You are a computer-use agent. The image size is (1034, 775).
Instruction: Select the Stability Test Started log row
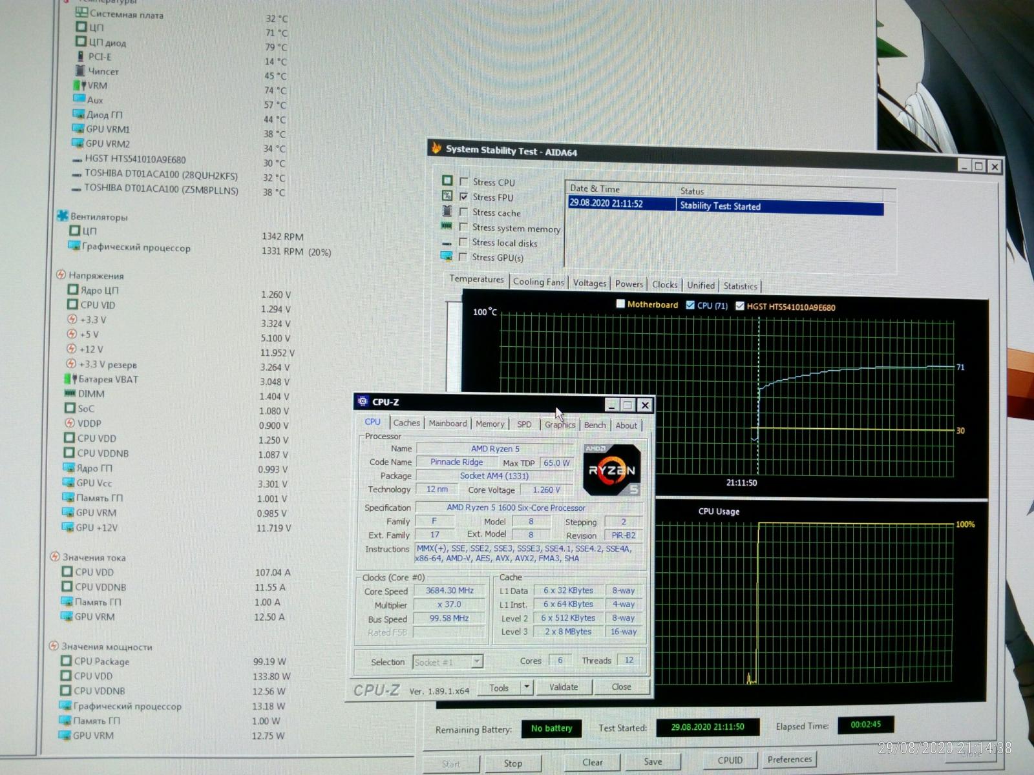724,206
